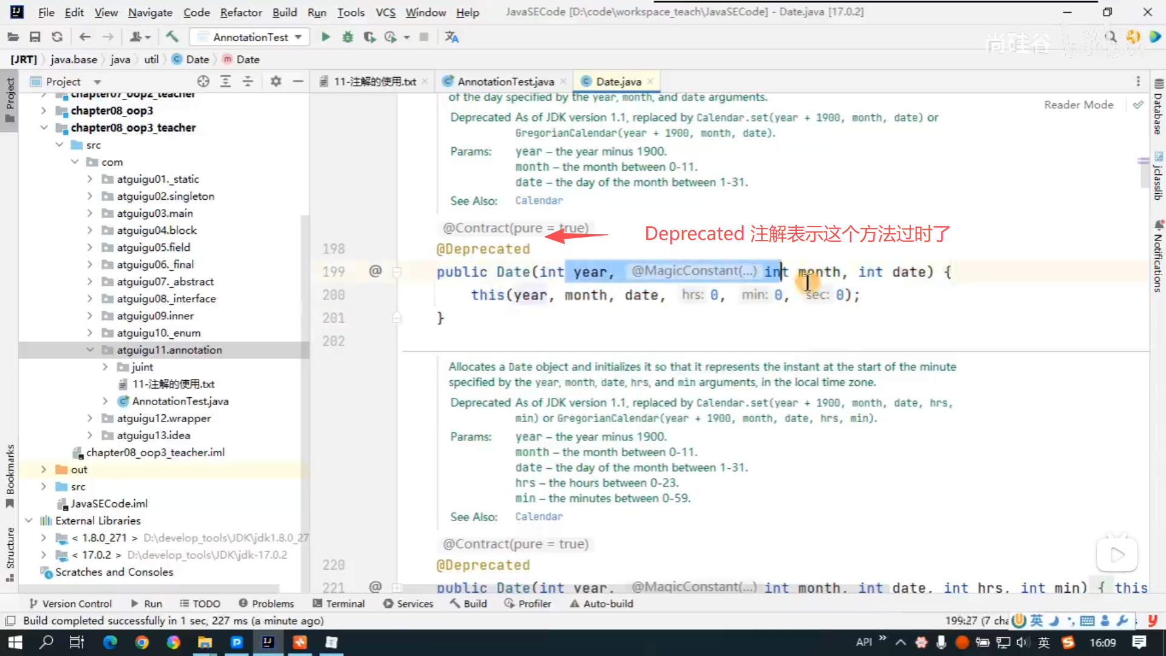Click the Debug bug icon
The width and height of the screenshot is (1166, 656).
[x=347, y=37]
